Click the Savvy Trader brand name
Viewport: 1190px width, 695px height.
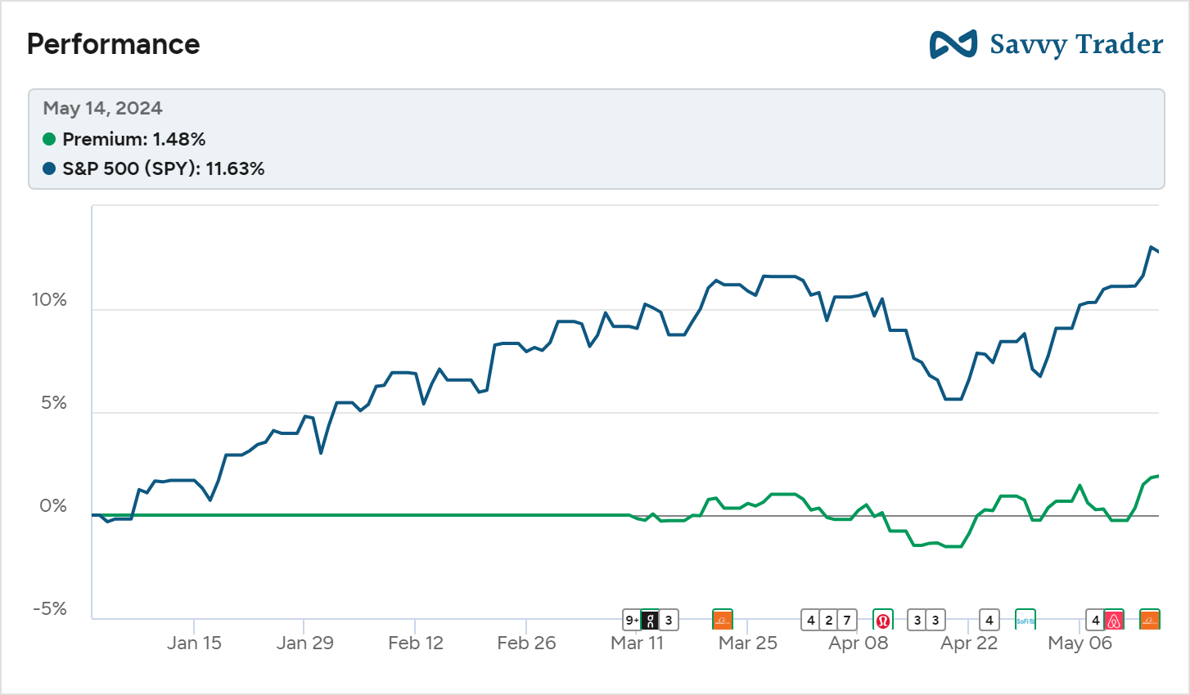pos(1076,44)
